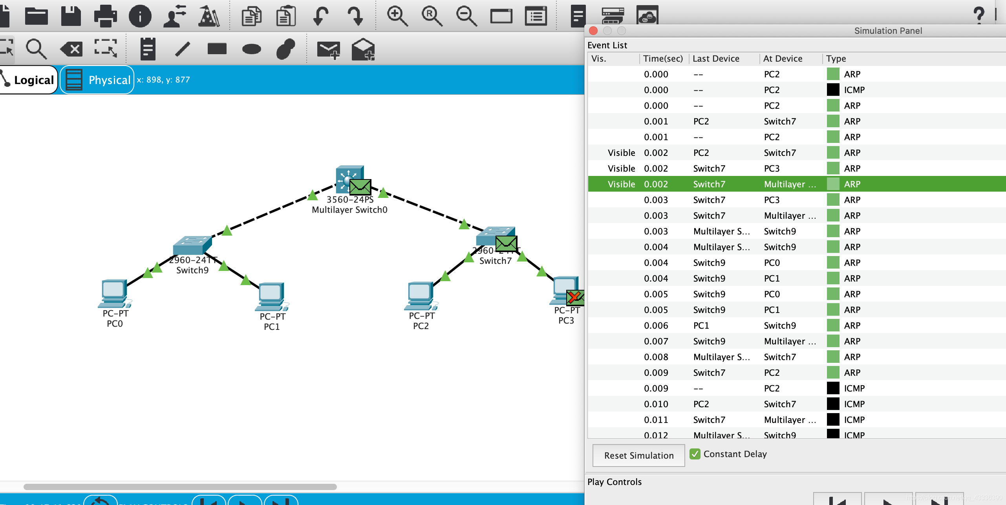Select the 0.004 Switch9 to PC0 event

coord(797,263)
